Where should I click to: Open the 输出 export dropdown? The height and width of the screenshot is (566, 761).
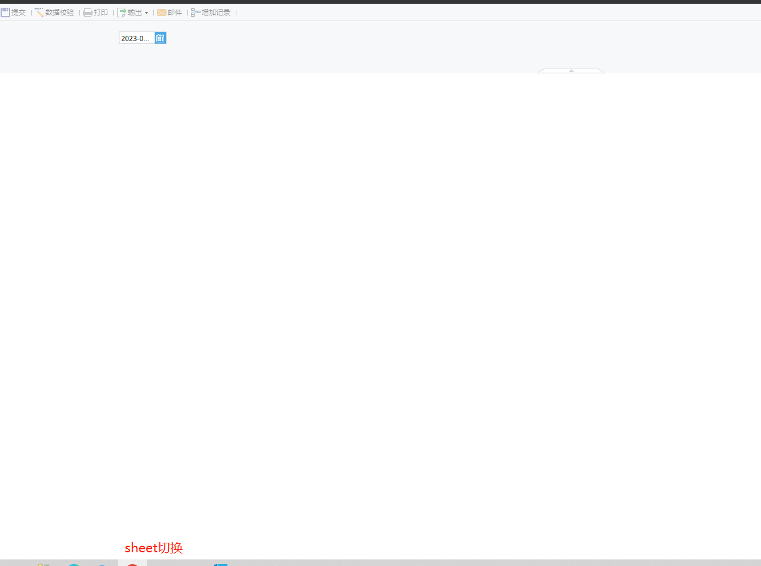[133, 12]
